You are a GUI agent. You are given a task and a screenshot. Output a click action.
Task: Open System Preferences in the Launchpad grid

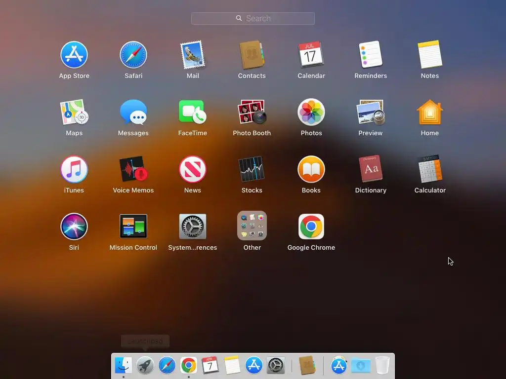point(193,226)
